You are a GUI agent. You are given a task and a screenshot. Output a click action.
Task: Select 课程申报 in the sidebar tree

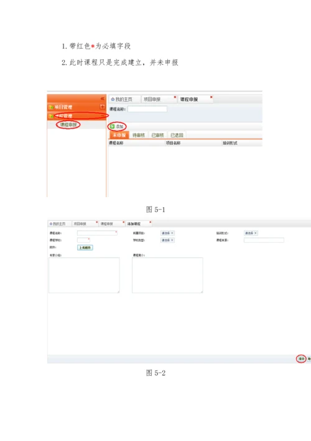[x=68, y=125]
